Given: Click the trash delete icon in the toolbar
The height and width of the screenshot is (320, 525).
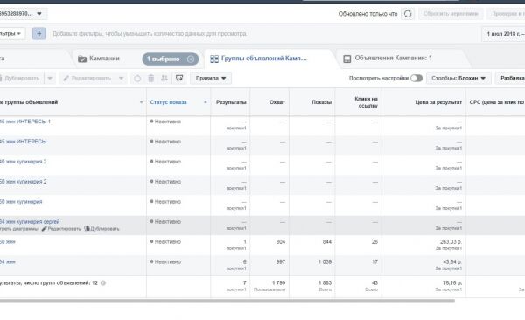Looking at the screenshot, I should 151,79.
